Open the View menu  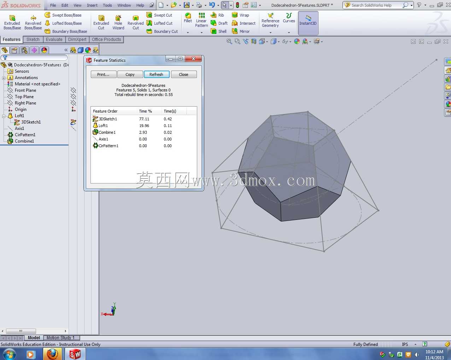coord(77,5)
